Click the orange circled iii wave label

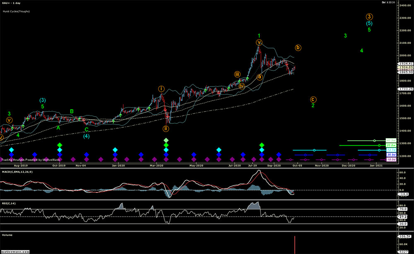point(237,74)
